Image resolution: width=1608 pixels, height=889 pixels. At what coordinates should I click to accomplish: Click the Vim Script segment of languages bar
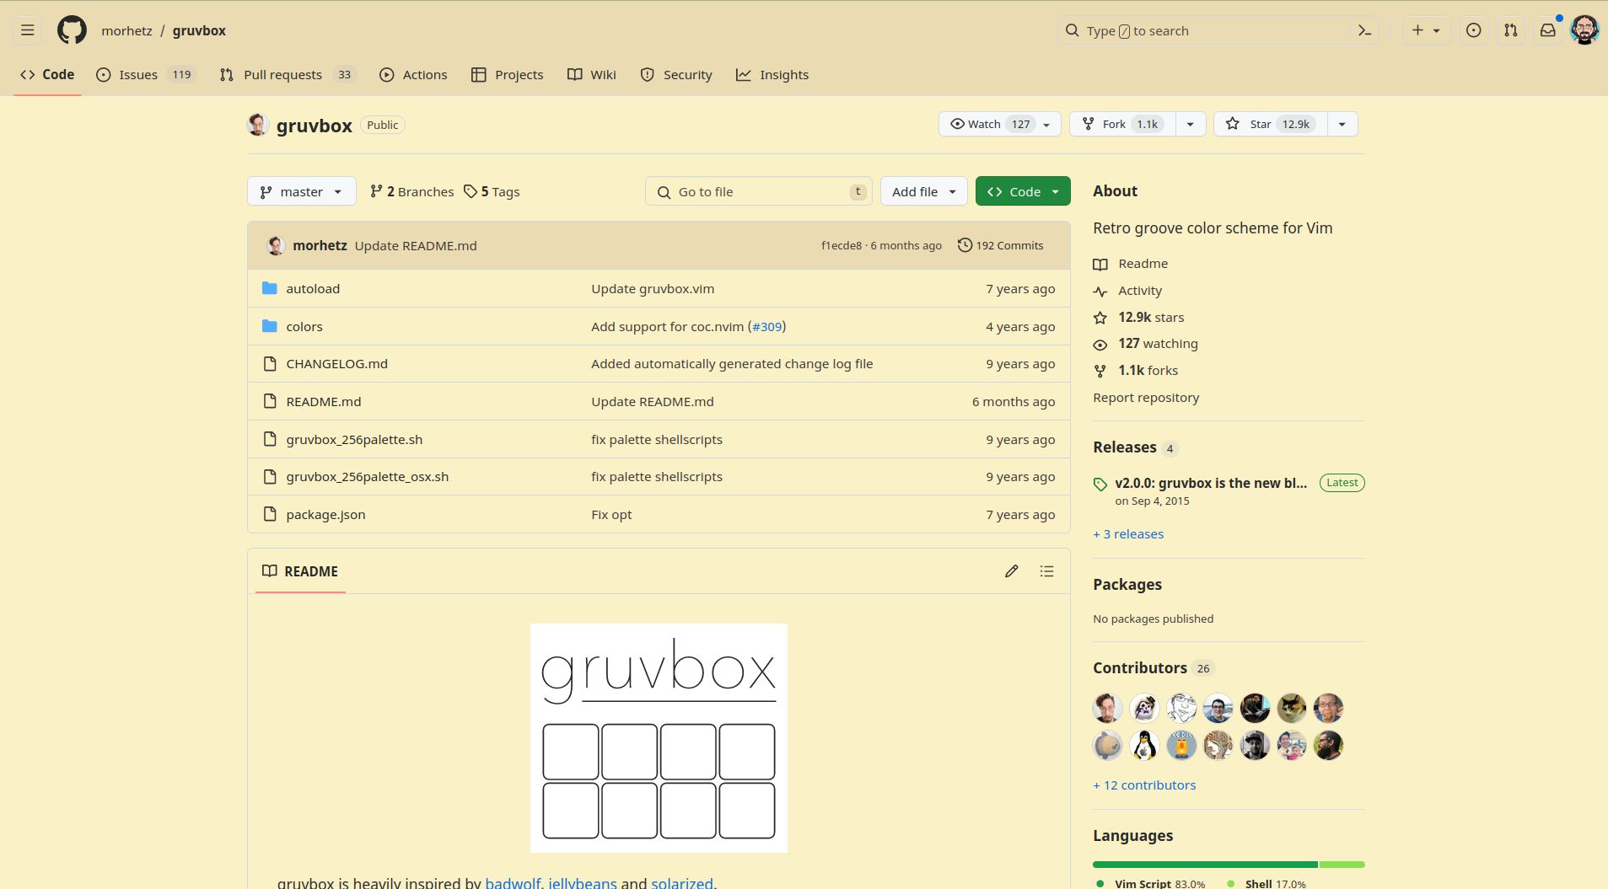(1205, 865)
